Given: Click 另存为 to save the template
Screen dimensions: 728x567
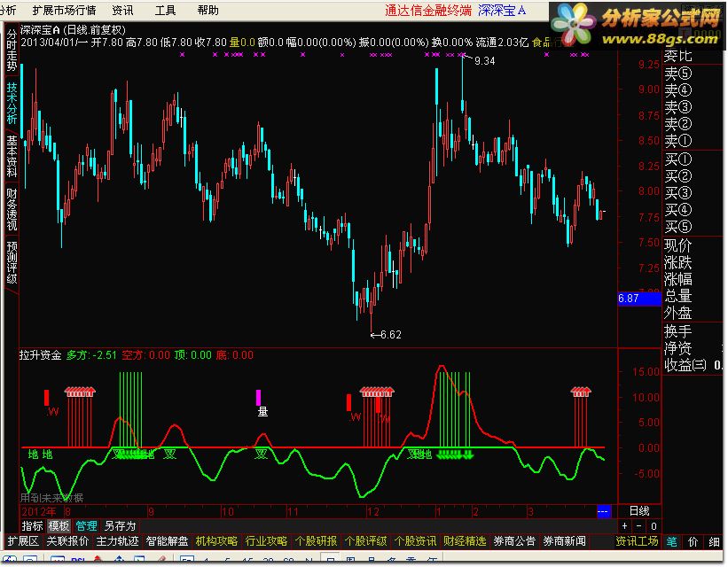Looking at the screenshot, I should coord(120,525).
